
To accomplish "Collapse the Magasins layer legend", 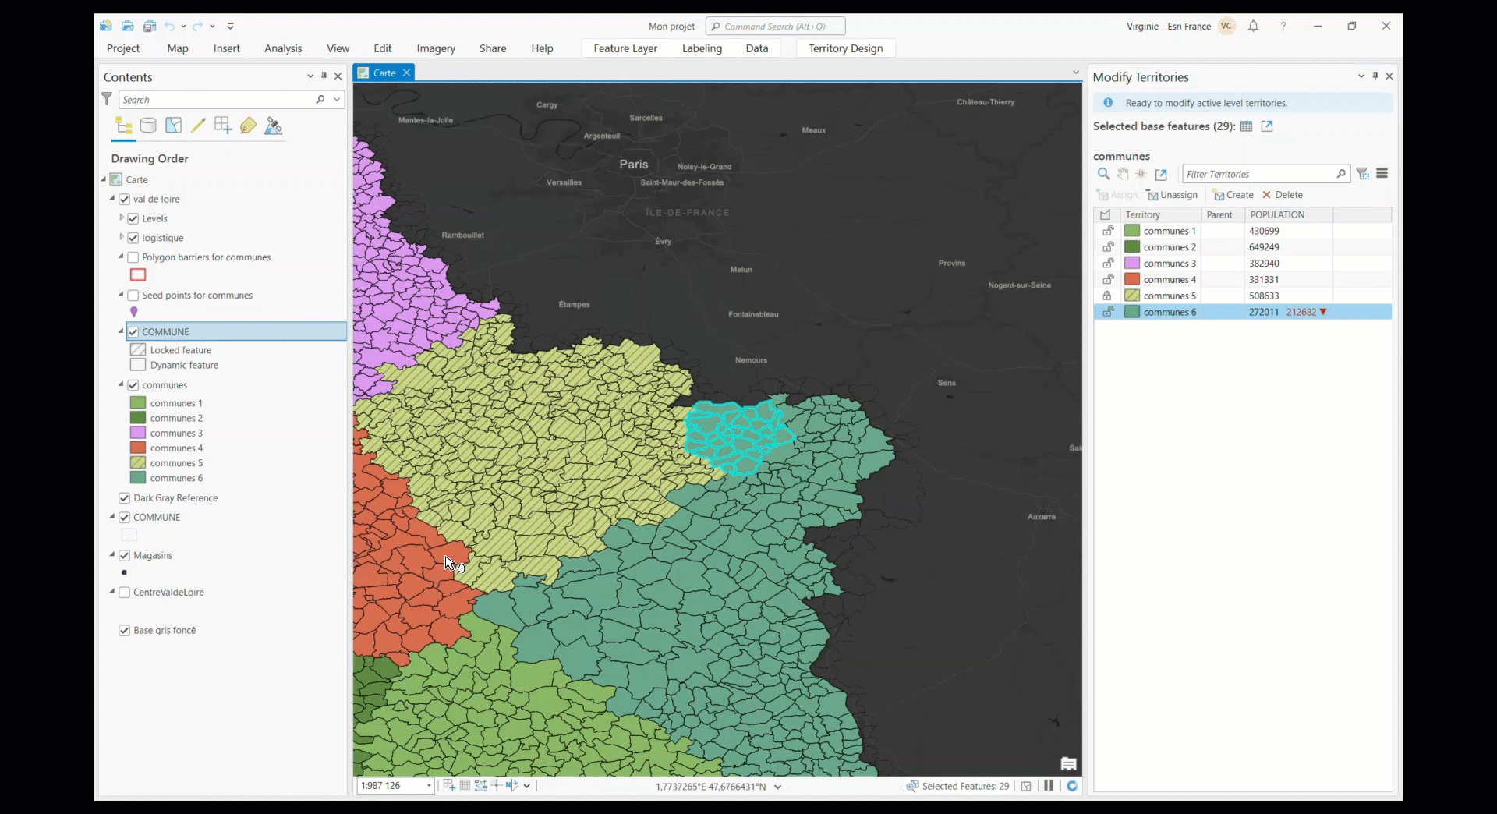I will pyautogui.click(x=111, y=555).
